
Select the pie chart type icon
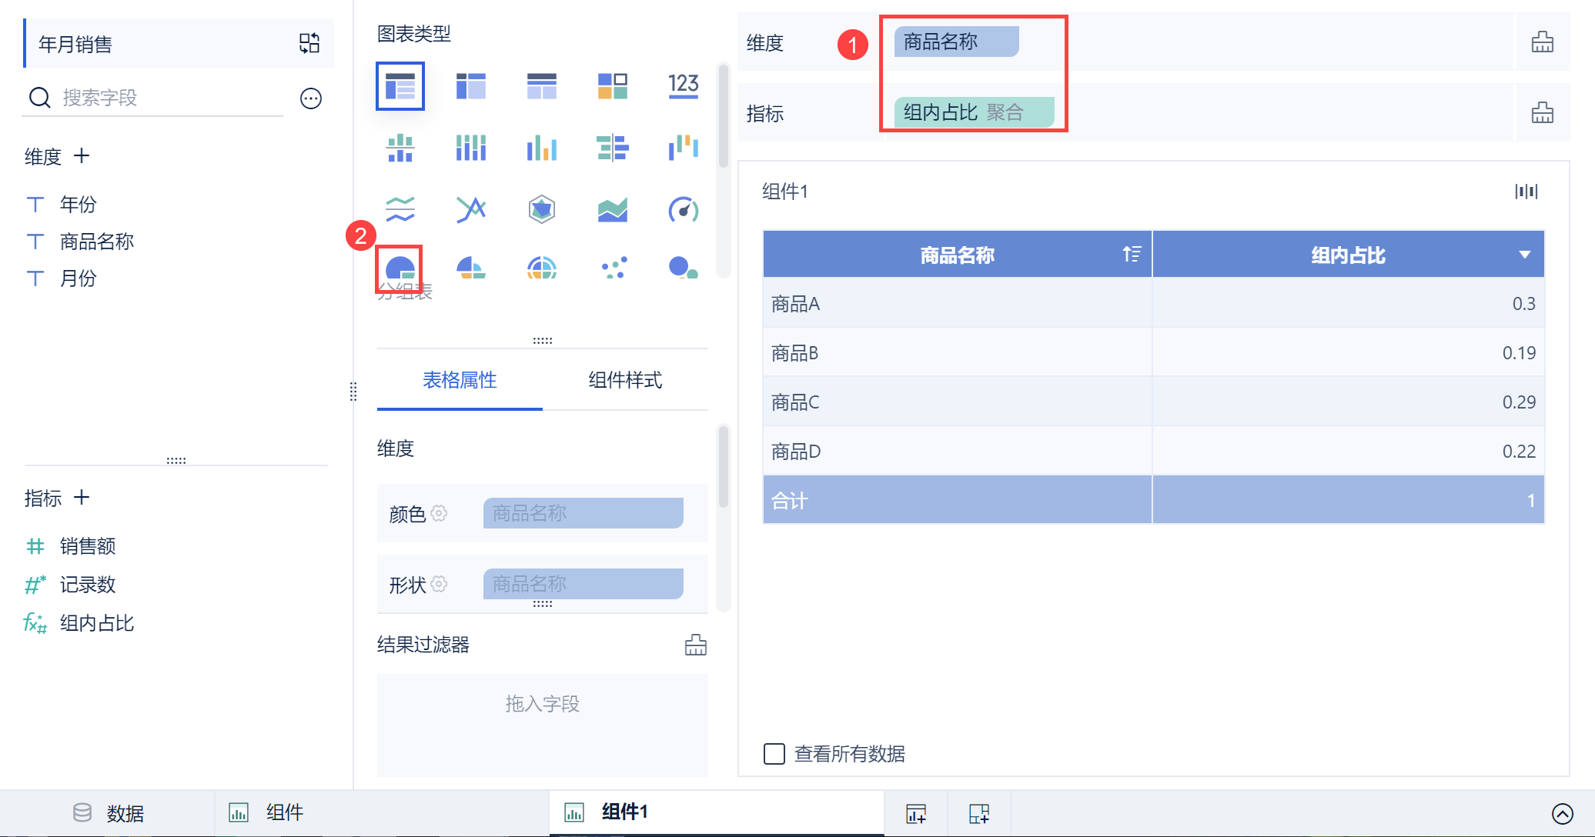[x=400, y=269]
